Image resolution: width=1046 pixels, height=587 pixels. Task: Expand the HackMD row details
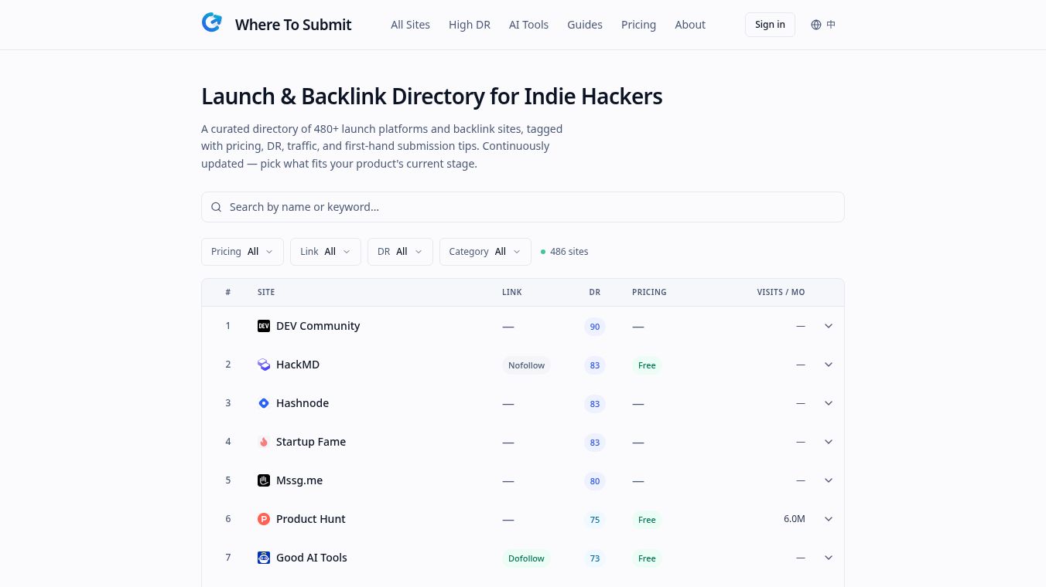[x=829, y=365]
